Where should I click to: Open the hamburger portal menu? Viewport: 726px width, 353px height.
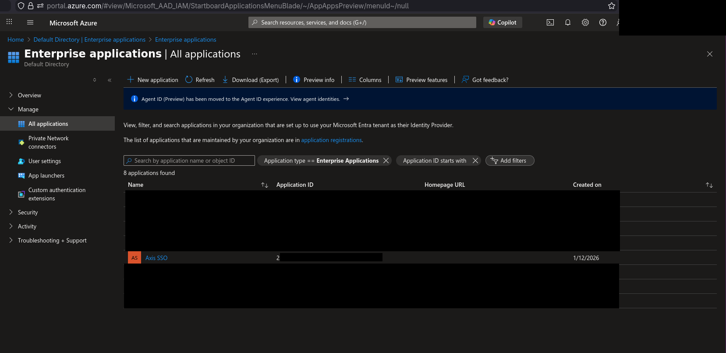[30, 22]
